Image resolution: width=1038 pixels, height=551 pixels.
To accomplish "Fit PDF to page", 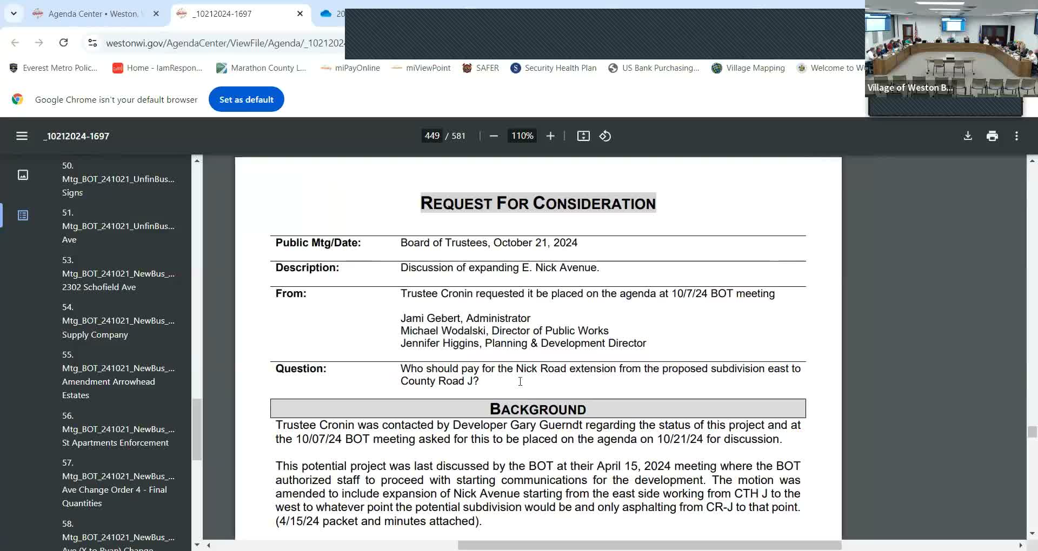I will tap(583, 136).
